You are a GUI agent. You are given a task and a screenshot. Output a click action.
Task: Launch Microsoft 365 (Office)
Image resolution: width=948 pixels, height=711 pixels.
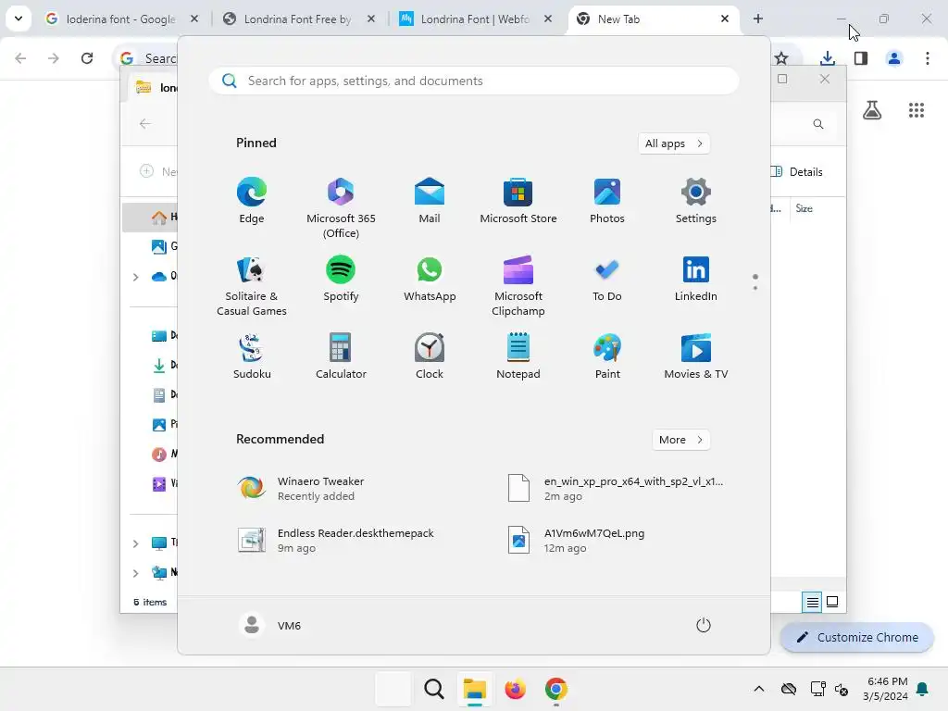coord(341,208)
